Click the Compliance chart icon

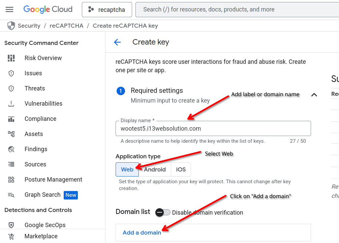coord(11,119)
